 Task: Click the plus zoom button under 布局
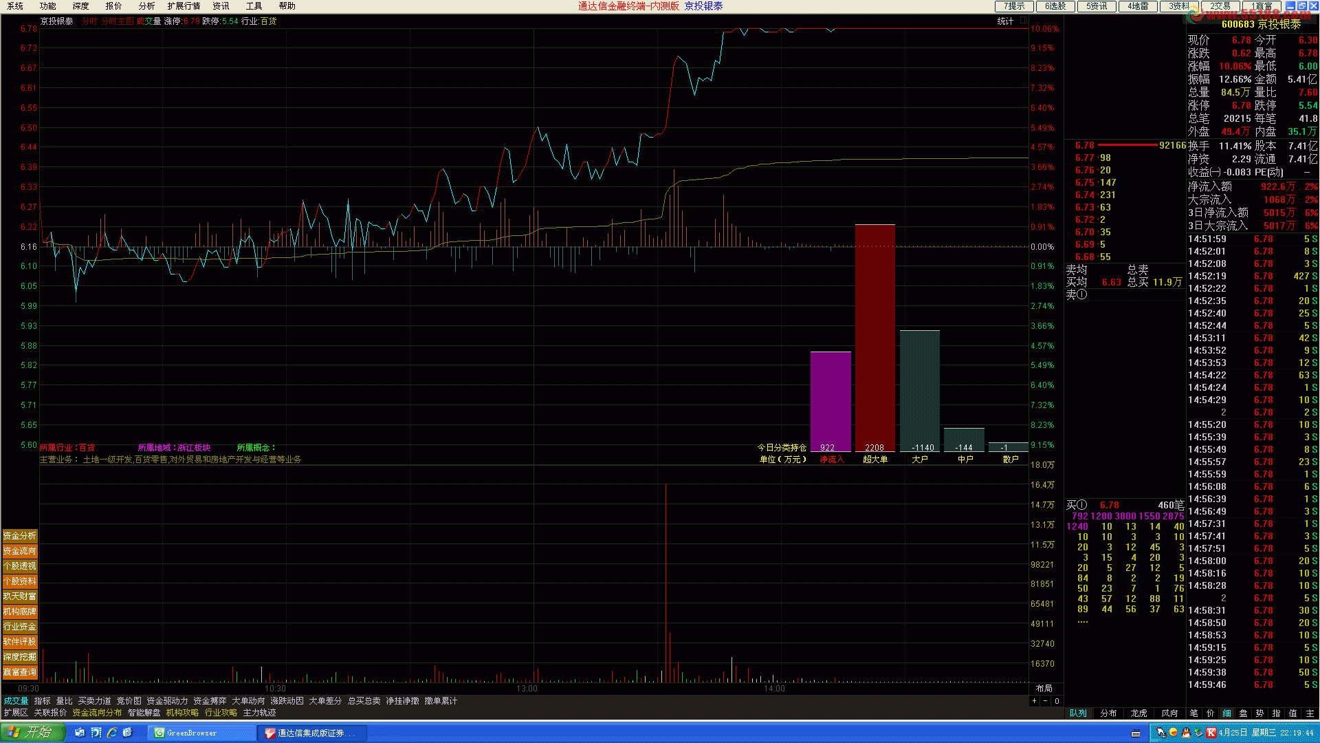[x=1034, y=701]
